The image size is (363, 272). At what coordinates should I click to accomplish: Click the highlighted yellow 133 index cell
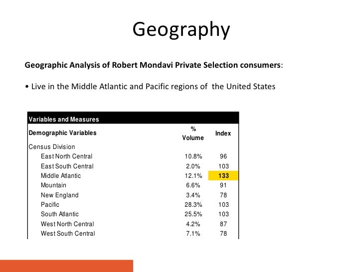223,175
